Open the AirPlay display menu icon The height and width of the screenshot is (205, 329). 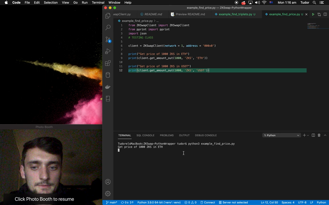(250, 3)
